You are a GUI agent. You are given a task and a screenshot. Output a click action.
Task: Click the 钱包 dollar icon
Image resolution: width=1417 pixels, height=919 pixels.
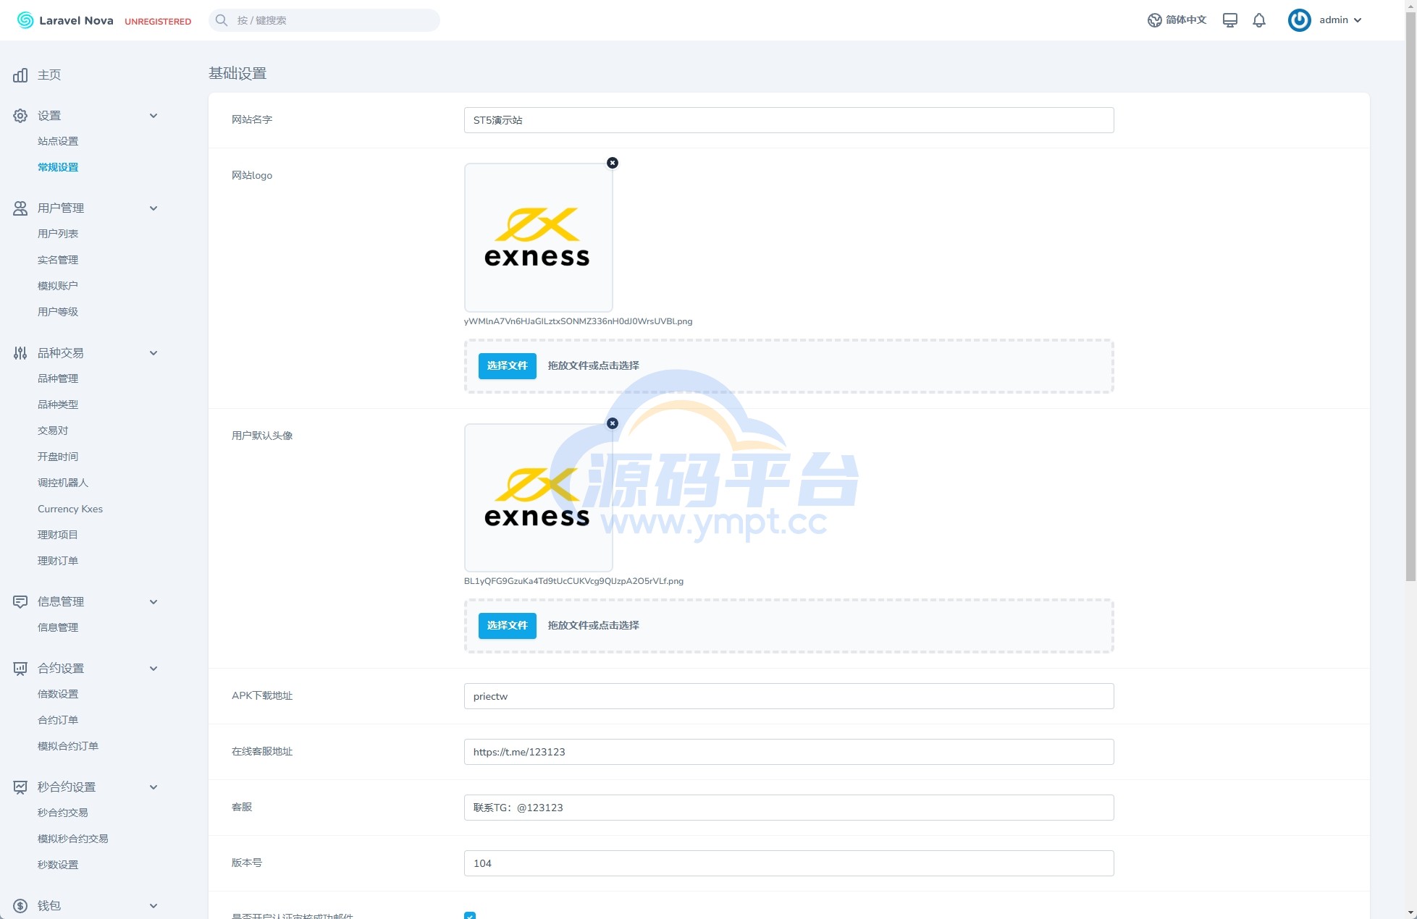pos(20,906)
